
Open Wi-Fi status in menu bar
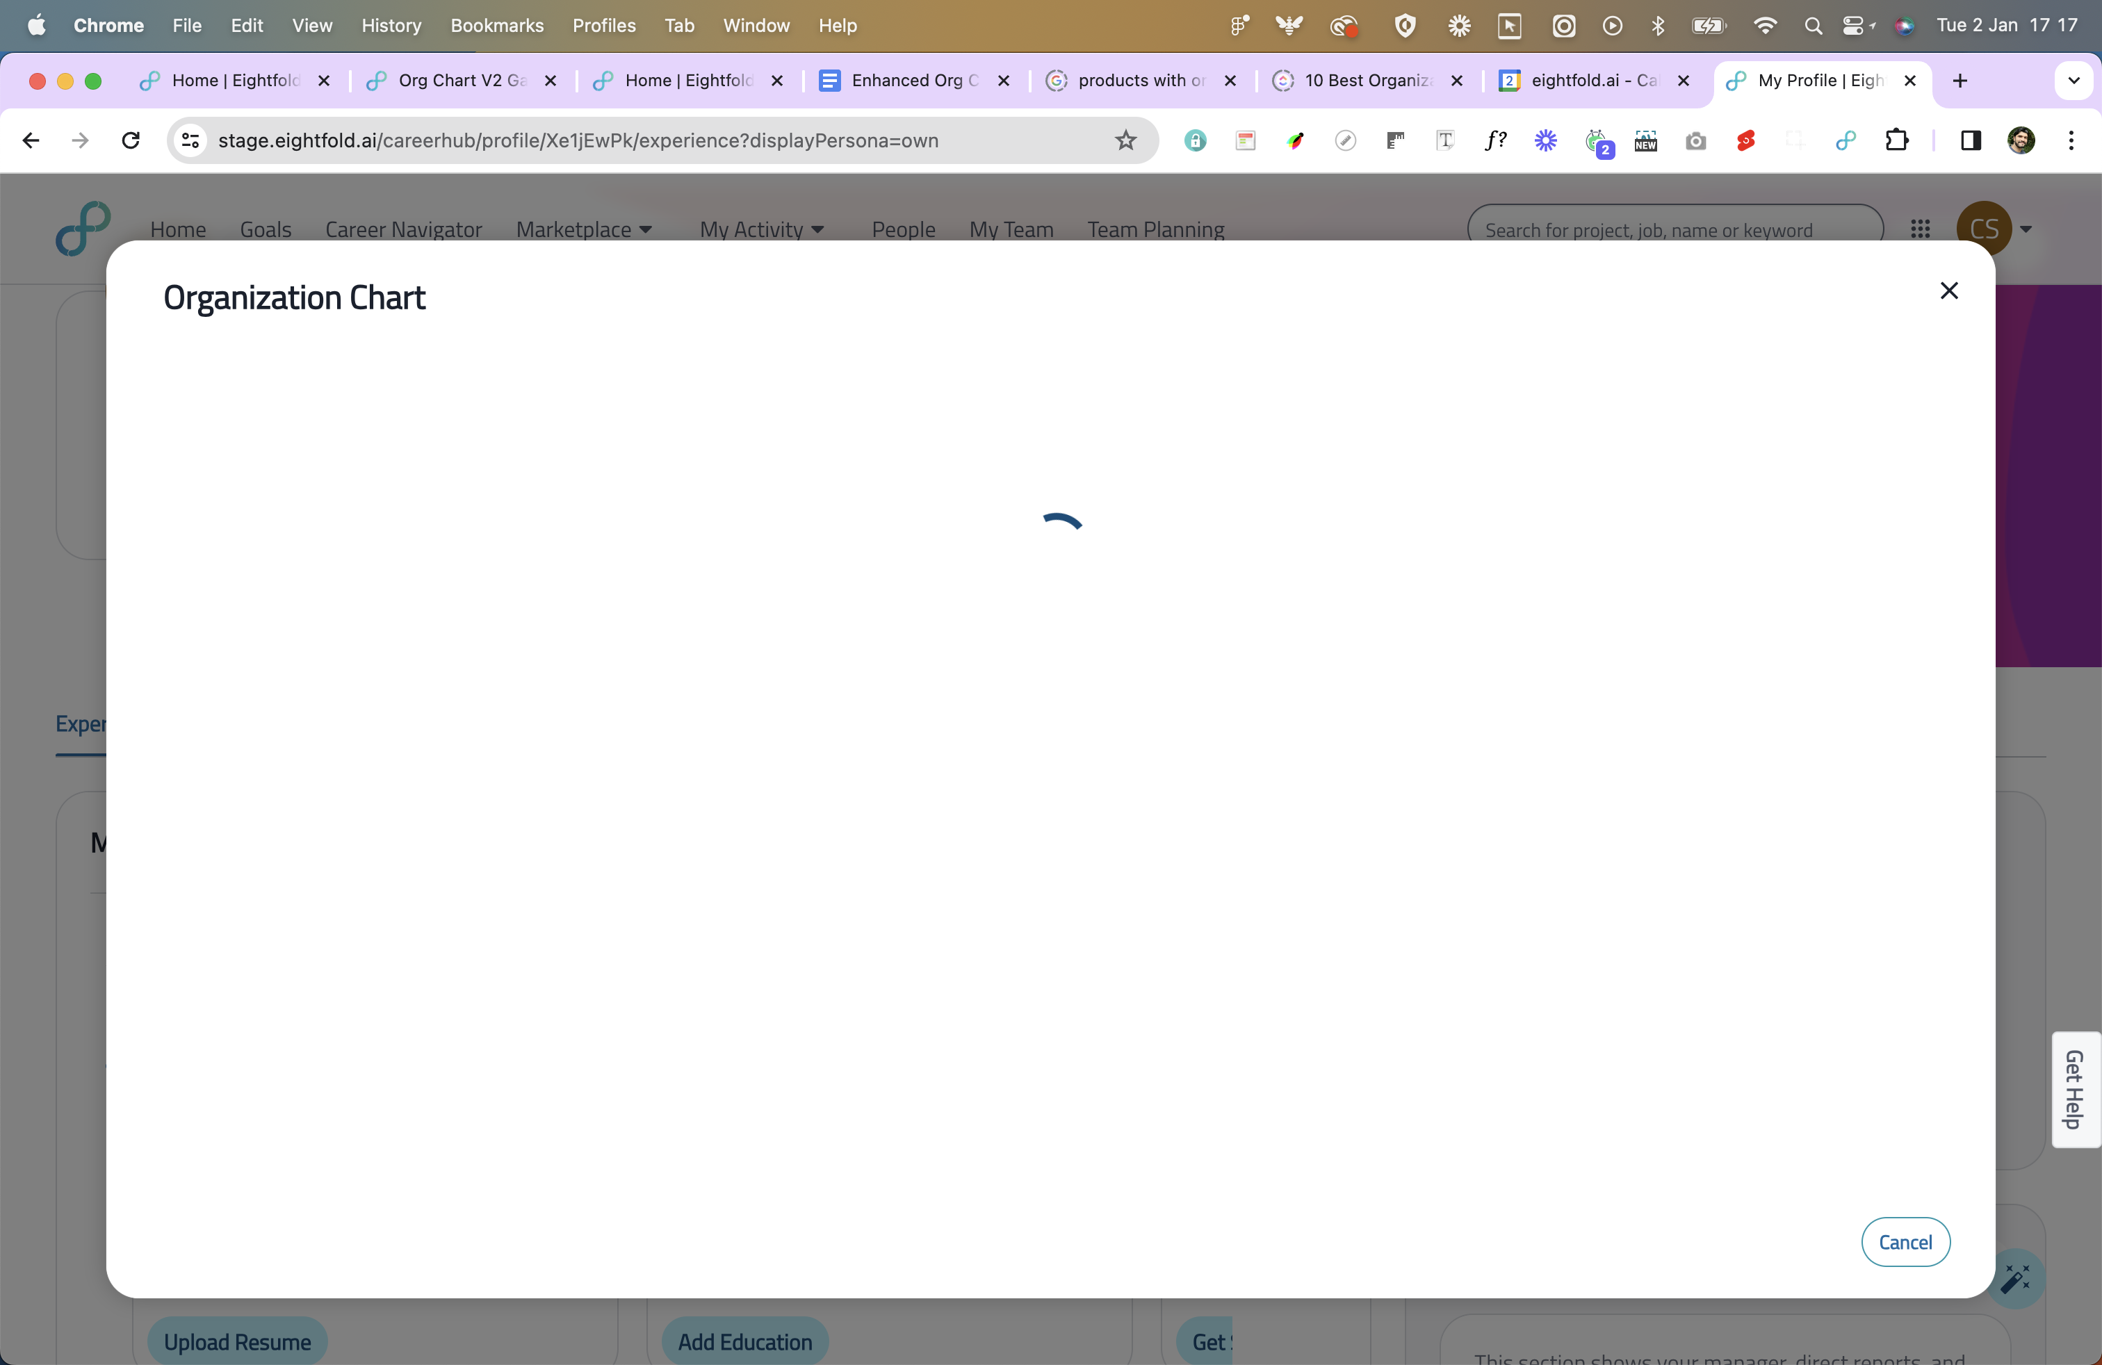point(1765,26)
